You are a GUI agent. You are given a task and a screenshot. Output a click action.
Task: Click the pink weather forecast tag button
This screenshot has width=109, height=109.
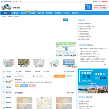point(32,86)
